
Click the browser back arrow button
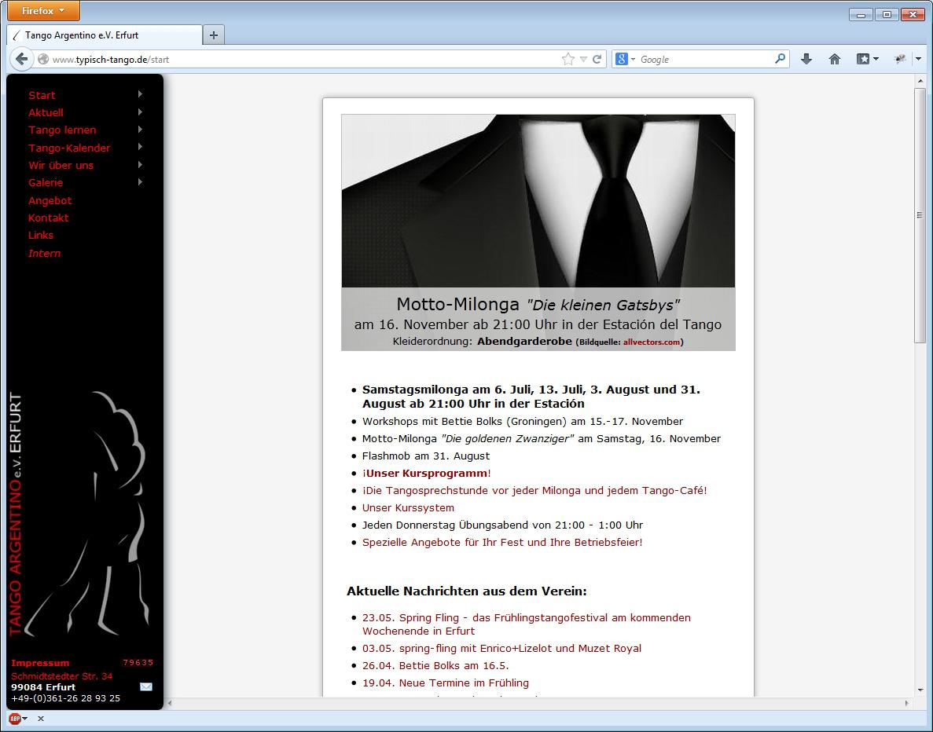click(x=21, y=59)
